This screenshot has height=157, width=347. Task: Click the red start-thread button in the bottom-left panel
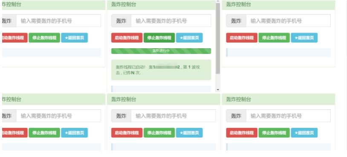tap(14, 133)
